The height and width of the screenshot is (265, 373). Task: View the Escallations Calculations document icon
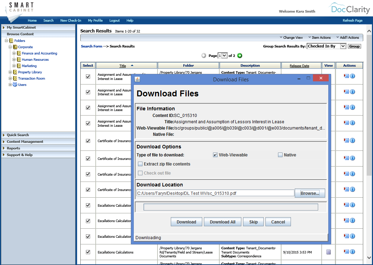tap(328, 252)
